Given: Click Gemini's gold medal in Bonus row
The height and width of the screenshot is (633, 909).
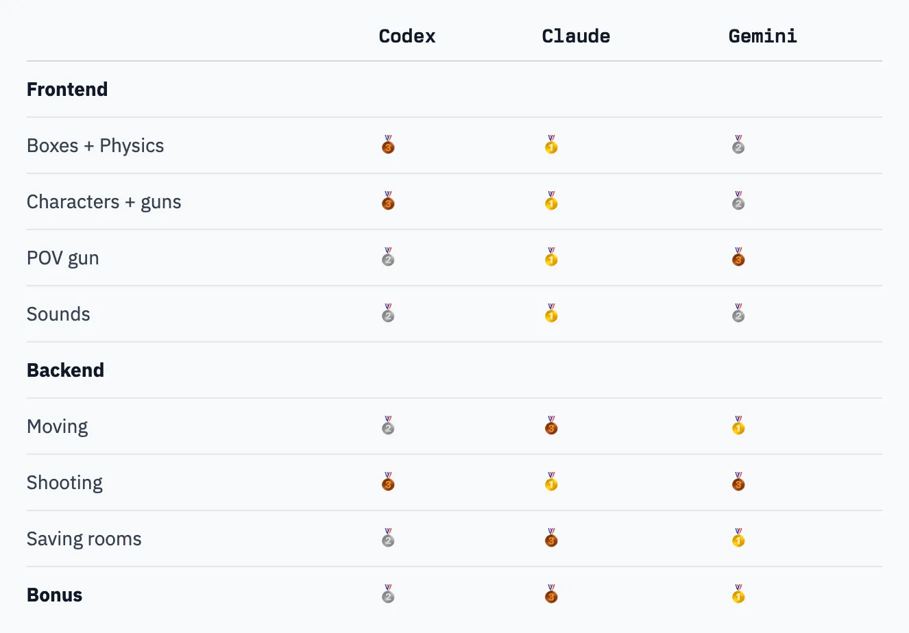Looking at the screenshot, I should tap(738, 595).
